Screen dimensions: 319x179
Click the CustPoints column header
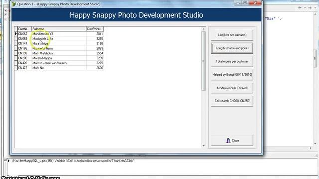tap(95, 29)
